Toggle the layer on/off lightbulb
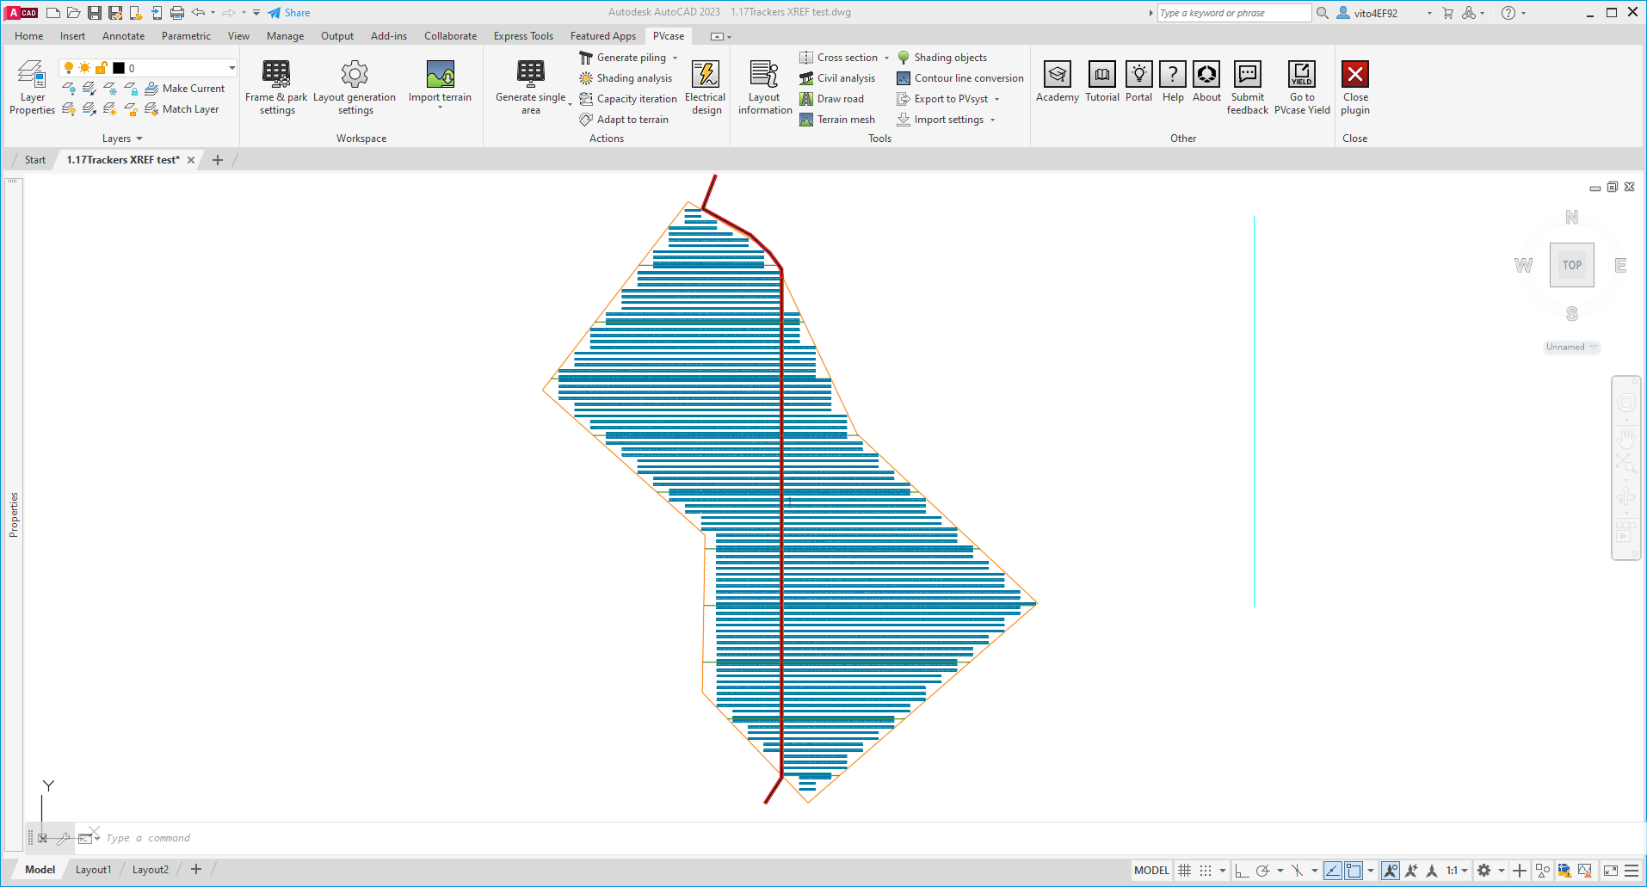 pyautogui.click(x=67, y=67)
